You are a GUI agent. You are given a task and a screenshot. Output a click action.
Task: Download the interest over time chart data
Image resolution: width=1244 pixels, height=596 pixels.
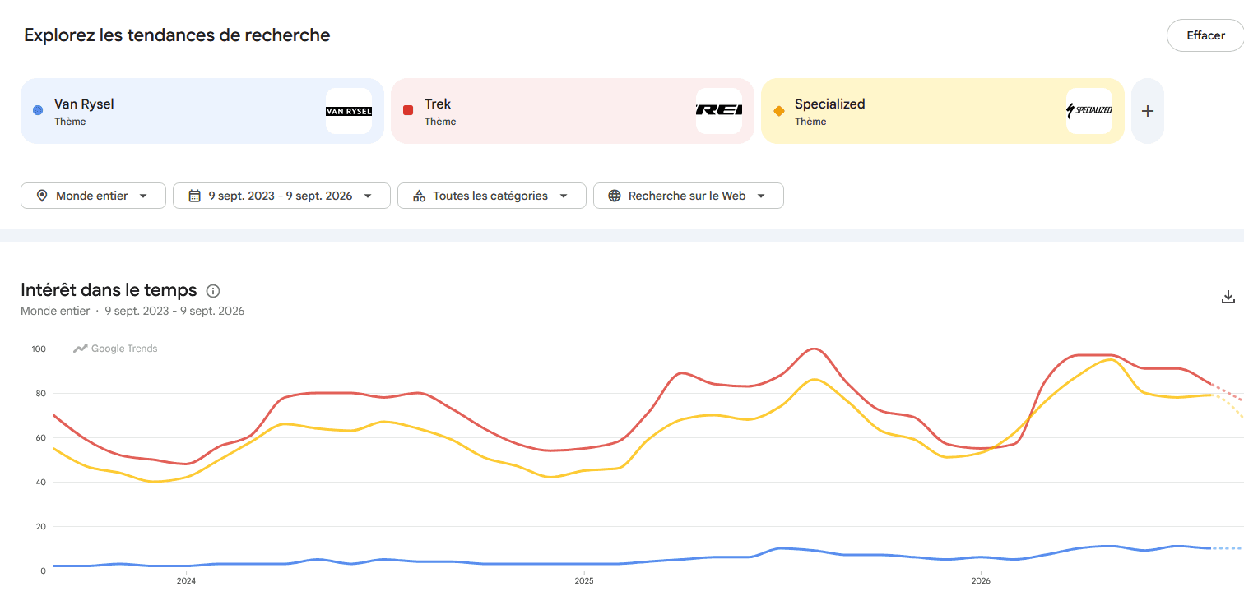click(x=1228, y=297)
